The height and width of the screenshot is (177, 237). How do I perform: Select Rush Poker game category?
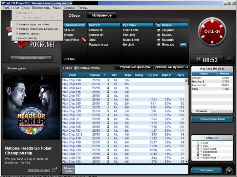pyautogui.click(x=71, y=40)
